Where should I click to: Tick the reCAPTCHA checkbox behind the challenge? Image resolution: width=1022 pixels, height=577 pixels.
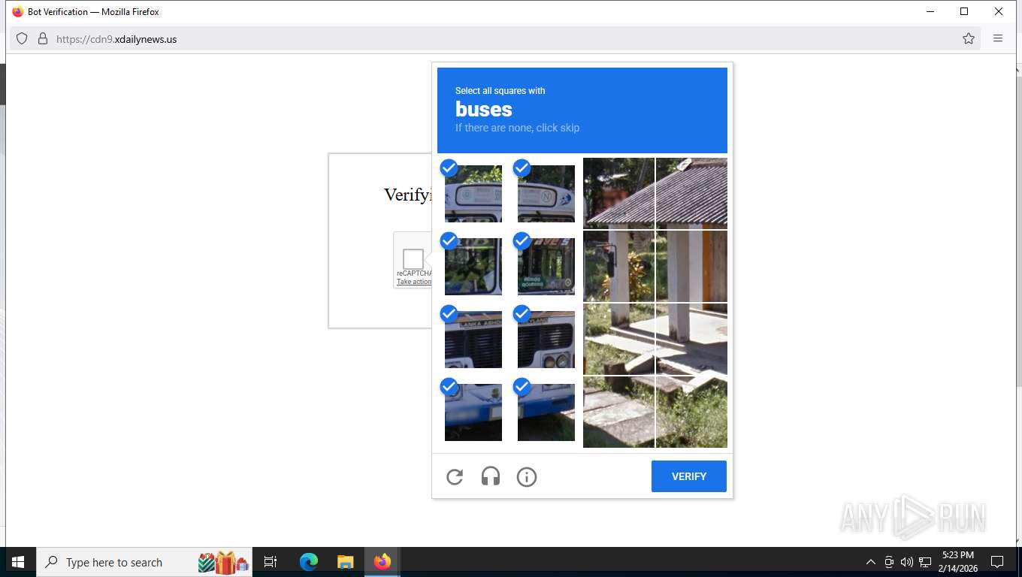point(413,259)
